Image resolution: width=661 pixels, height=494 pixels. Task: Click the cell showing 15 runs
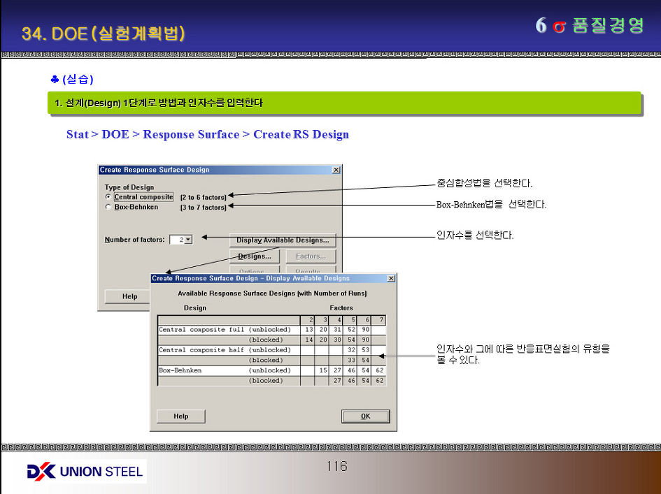coord(322,370)
